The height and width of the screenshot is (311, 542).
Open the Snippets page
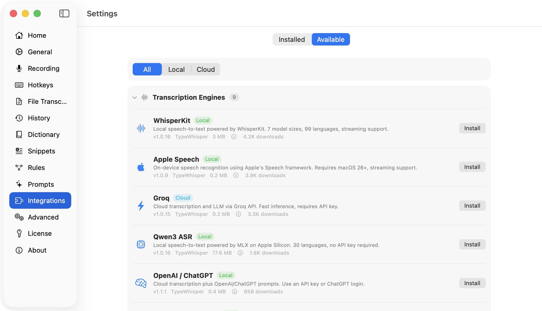40,151
